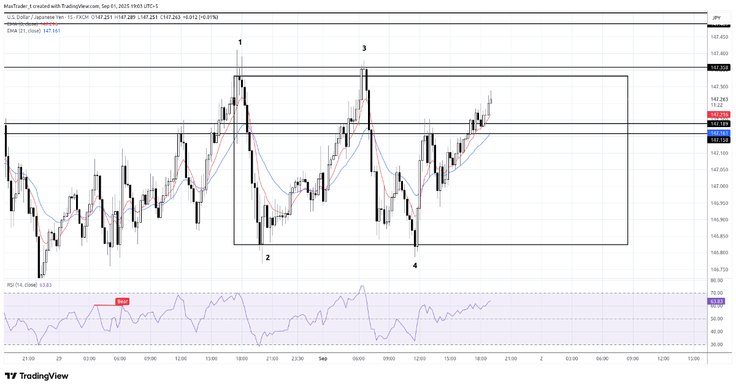Click the purple RSI value 63.83 tag
The width and height of the screenshot is (736, 388).
(x=718, y=301)
